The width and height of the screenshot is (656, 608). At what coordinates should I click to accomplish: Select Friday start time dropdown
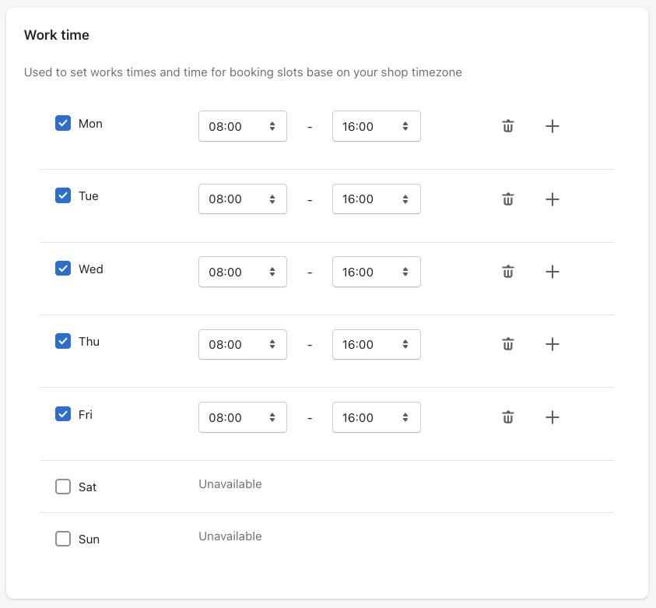pyautogui.click(x=242, y=417)
